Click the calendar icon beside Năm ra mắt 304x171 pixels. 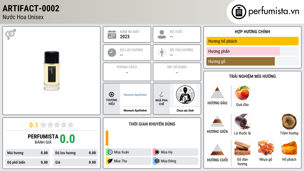tap(112, 34)
